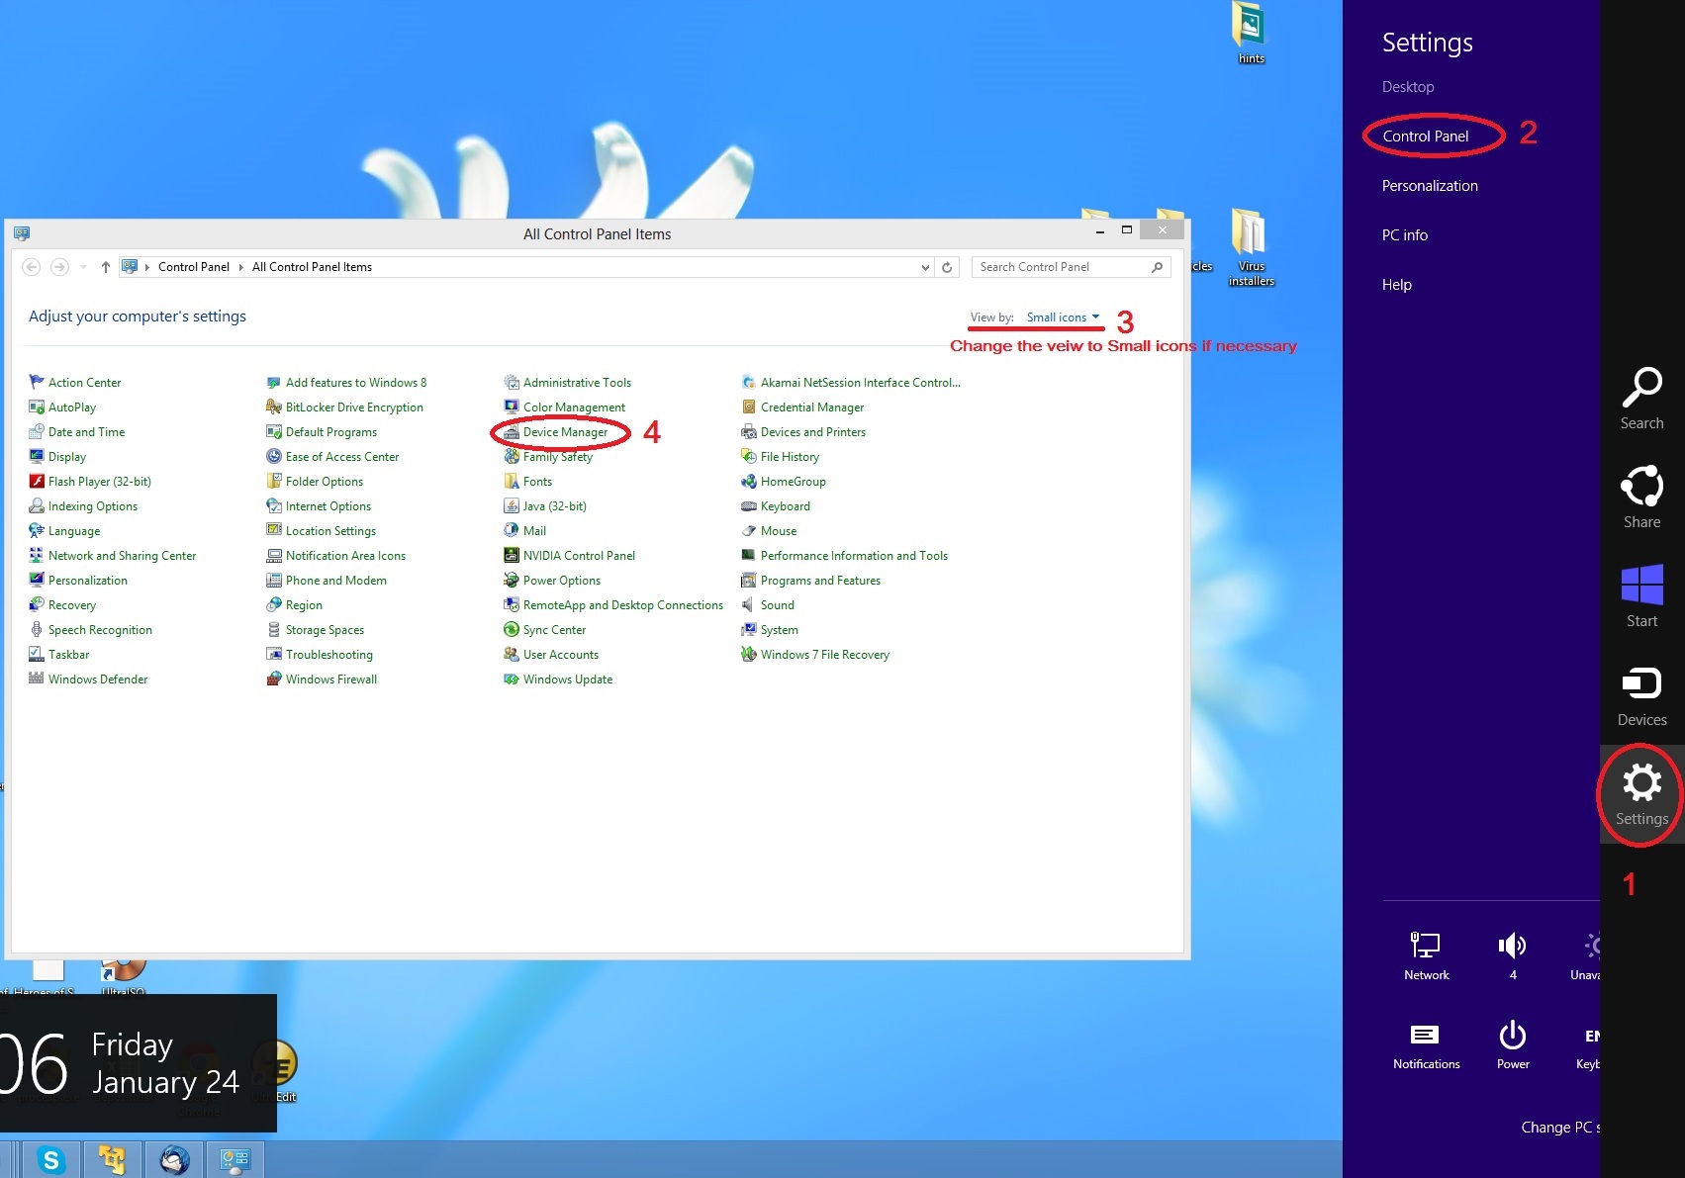Open Devices and Printers
Screen dimensions: 1685x1178
point(812,432)
